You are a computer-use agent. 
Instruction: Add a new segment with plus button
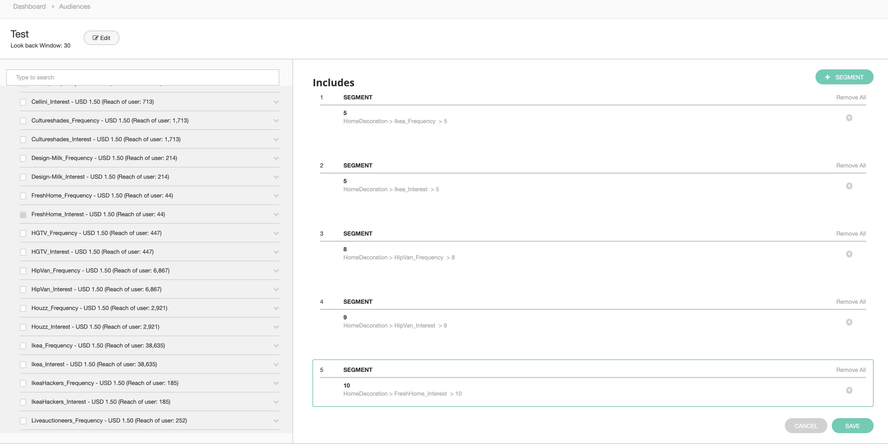point(844,77)
